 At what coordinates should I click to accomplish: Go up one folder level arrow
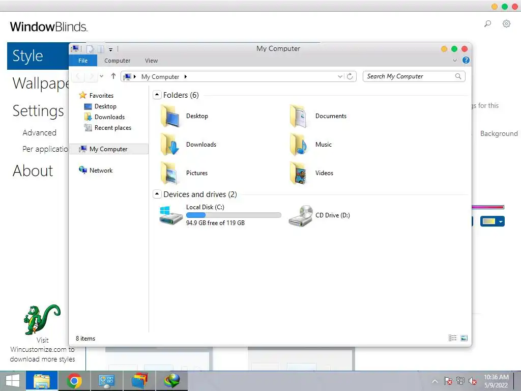(113, 76)
